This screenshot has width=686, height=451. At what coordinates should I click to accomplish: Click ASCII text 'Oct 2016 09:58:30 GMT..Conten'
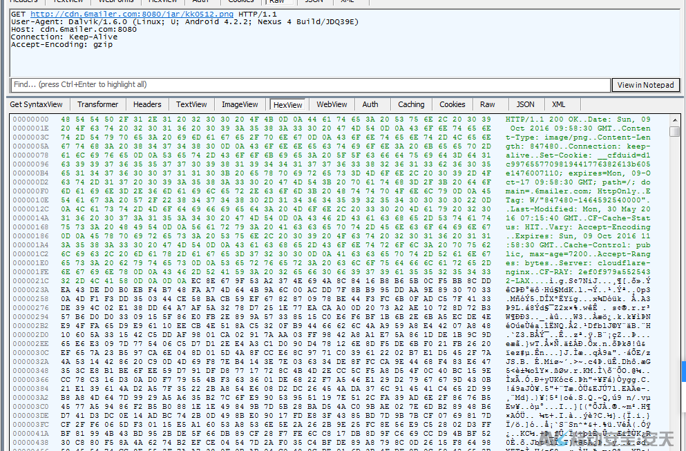click(x=580, y=128)
